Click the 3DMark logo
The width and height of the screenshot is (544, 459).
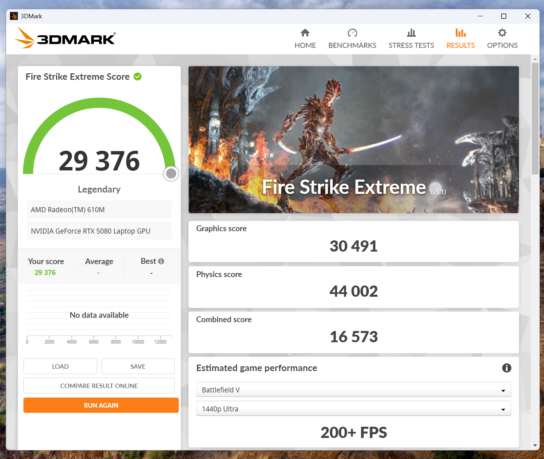click(x=66, y=38)
